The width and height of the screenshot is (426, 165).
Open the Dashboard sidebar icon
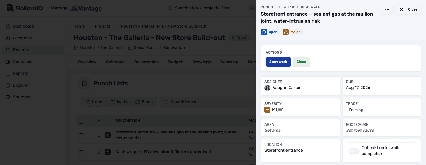8,26
